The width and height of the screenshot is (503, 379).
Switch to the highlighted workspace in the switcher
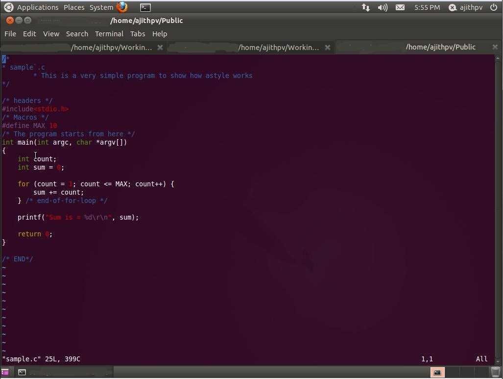pyautogui.click(x=437, y=373)
